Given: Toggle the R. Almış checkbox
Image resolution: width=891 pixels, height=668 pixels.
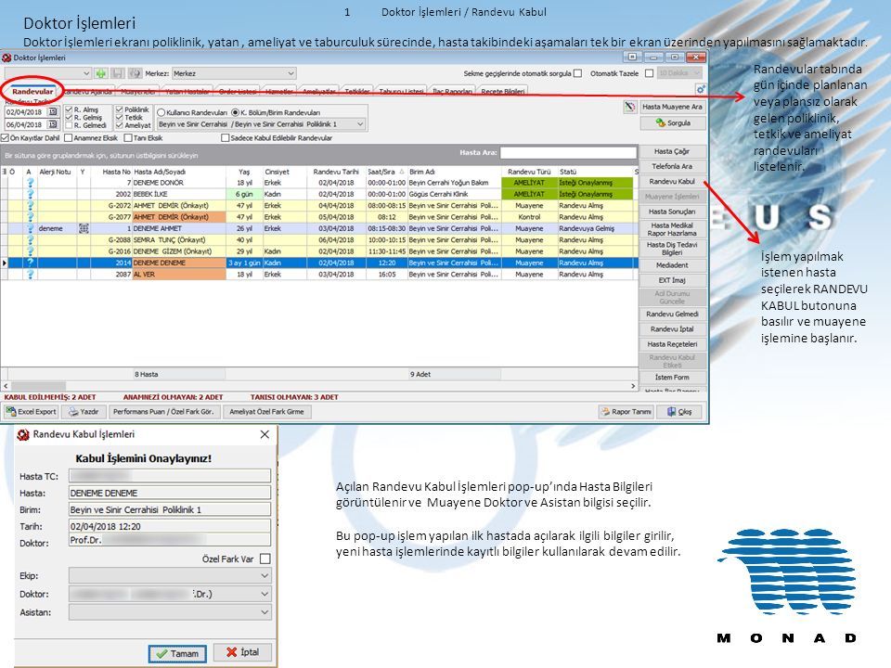Looking at the screenshot, I should pyautogui.click(x=69, y=109).
